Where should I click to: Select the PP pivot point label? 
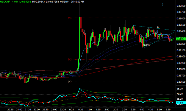70,82
